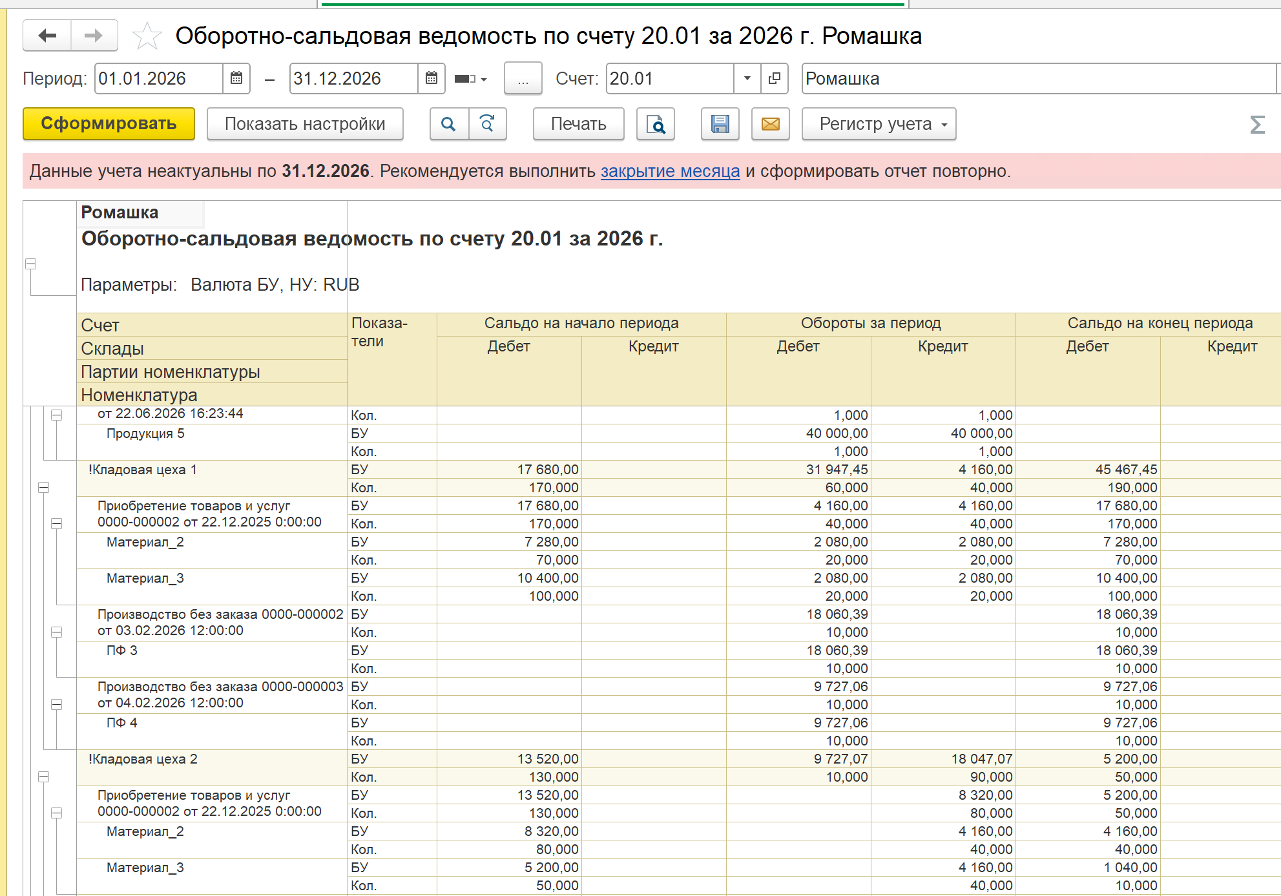Collapse the !Кладовая цеха 1 group
The image size is (1281, 896).
tap(43, 488)
